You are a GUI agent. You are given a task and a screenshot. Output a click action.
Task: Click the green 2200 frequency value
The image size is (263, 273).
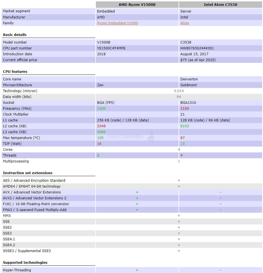101,109
